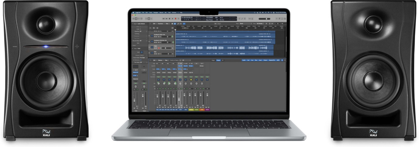Screen dimensions: 419x147
Task: Click the Master channel strip label
Action: pos(207,110)
